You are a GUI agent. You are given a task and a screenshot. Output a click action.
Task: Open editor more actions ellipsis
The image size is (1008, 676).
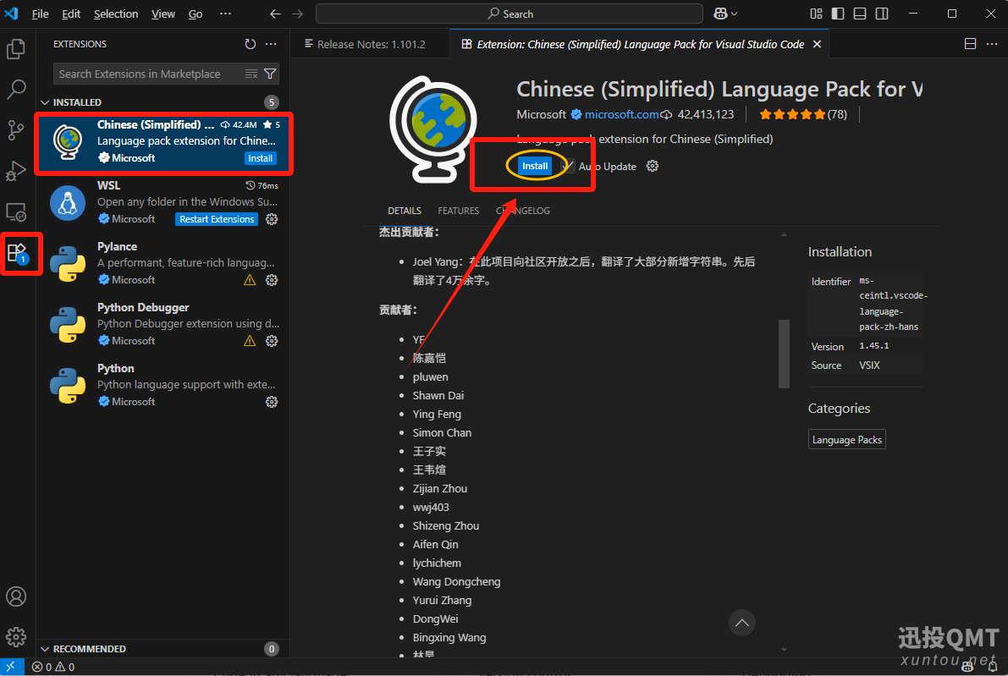[992, 44]
